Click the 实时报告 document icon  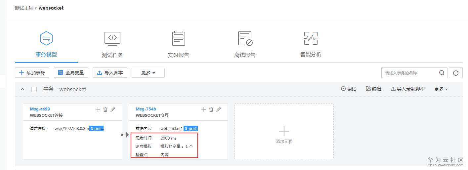pyautogui.click(x=179, y=38)
